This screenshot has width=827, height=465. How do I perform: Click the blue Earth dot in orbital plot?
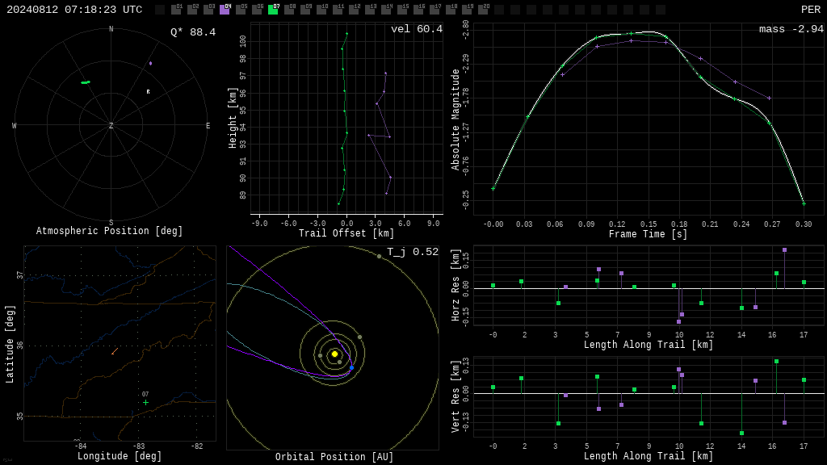[352, 367]
